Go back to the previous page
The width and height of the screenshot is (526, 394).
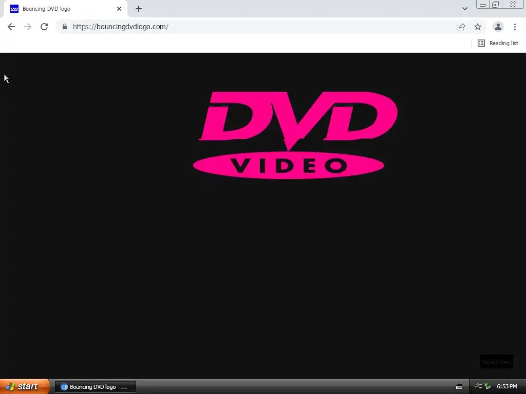tap(11, 27)
